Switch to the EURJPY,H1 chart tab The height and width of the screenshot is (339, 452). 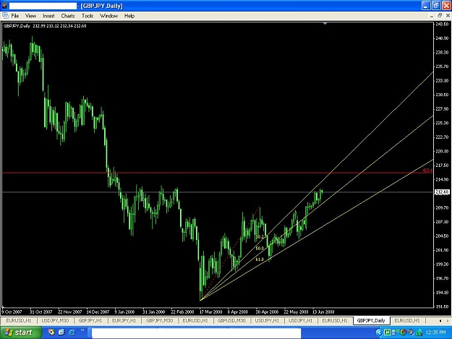point(124,320)
